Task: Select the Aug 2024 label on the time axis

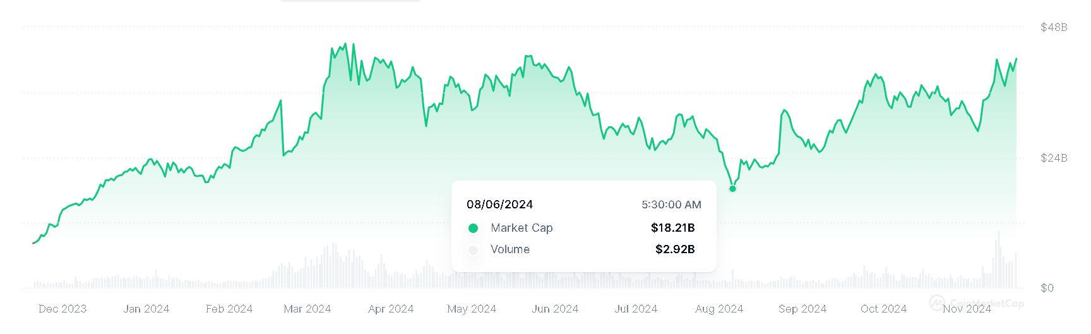Action: (x=719, y=309)
